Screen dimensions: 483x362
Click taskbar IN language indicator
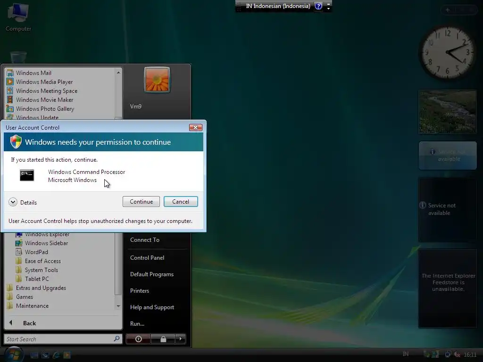(406, 354)
